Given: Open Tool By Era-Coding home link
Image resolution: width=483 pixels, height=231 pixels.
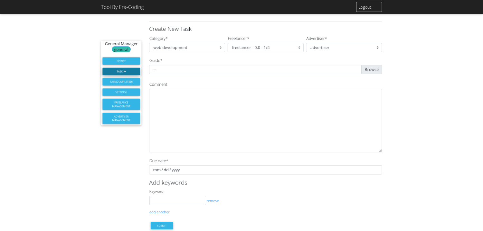Looking at the screenshot, I should coord(122,7).
